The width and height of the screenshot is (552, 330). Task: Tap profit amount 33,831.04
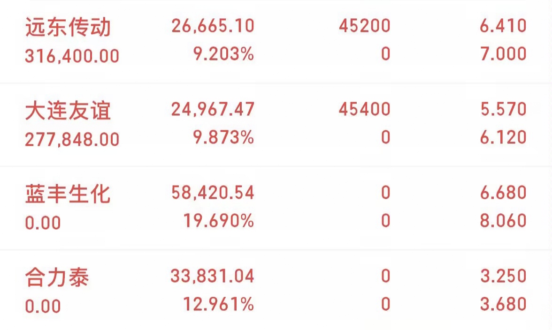coord(212,276)
